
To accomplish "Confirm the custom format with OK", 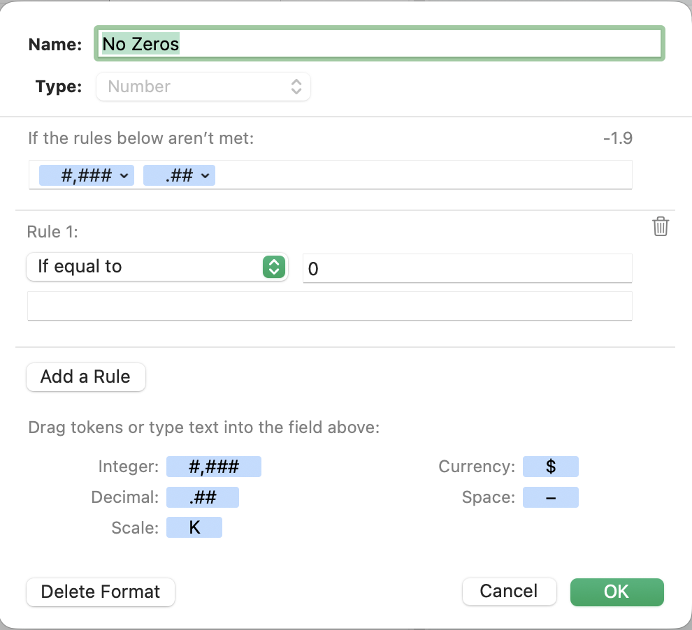I will coord(617,592).
